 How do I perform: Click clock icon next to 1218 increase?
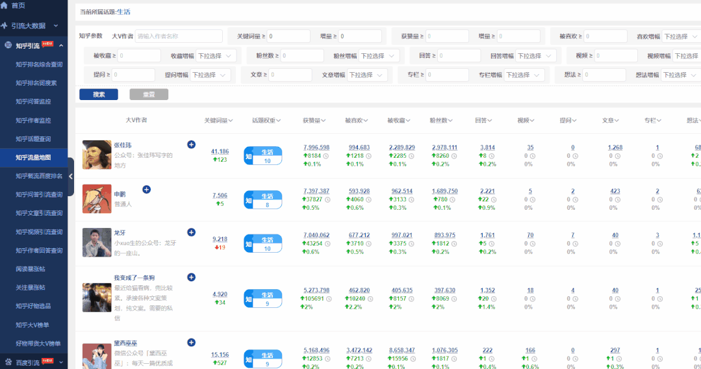[x=368, y=156]
